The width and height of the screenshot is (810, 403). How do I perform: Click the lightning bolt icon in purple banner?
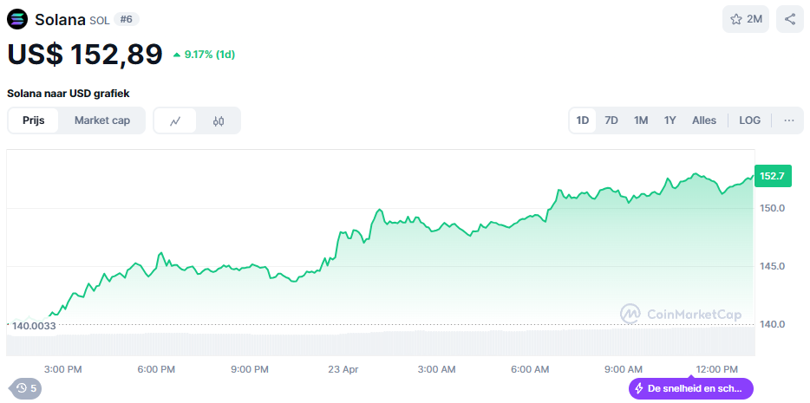coord(639,388)
